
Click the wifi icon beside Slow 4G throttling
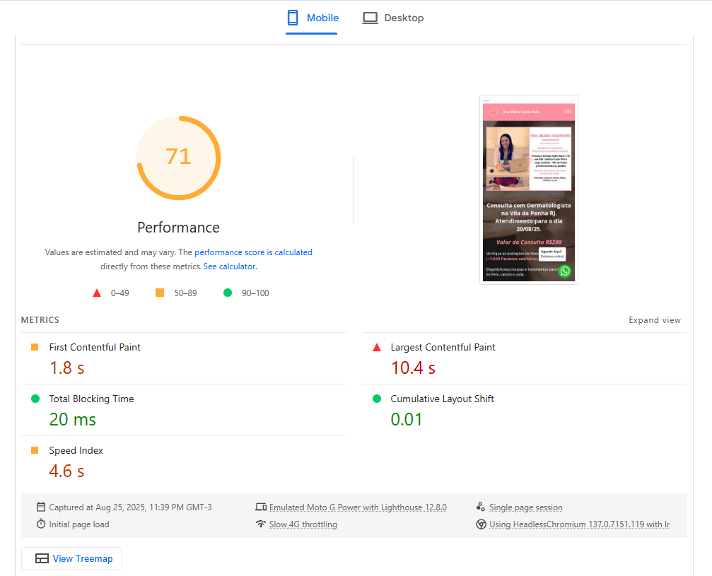(260, 524)
